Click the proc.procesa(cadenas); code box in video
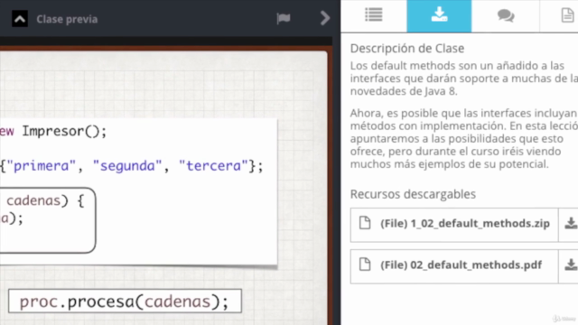The height and width of the screenshot is (325, 578). [125, 301]
